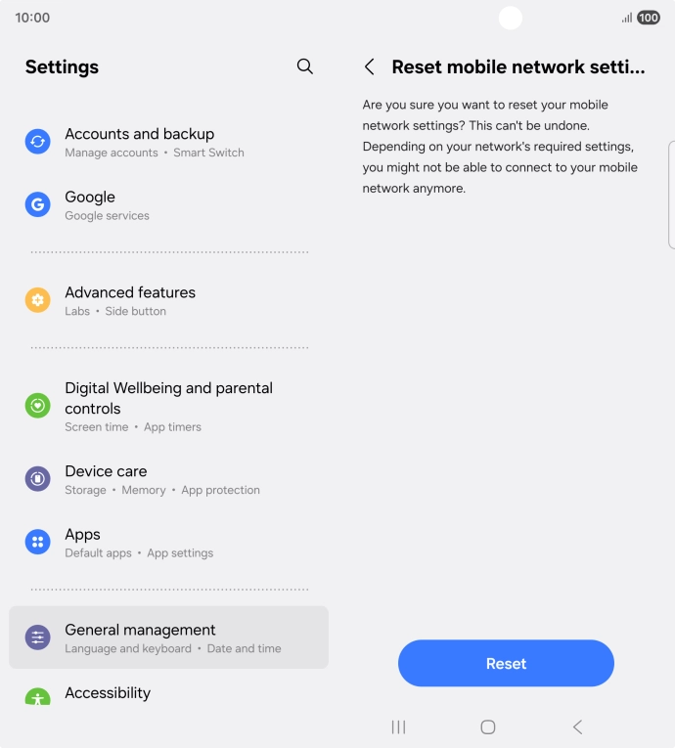Screen dimensions: 675x748
Task: Tap the Apps four-dot icon
Action: pyautogui.click(x=38, y=542)
